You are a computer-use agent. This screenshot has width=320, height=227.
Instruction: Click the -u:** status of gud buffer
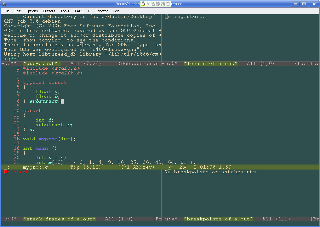coord(9,64)
